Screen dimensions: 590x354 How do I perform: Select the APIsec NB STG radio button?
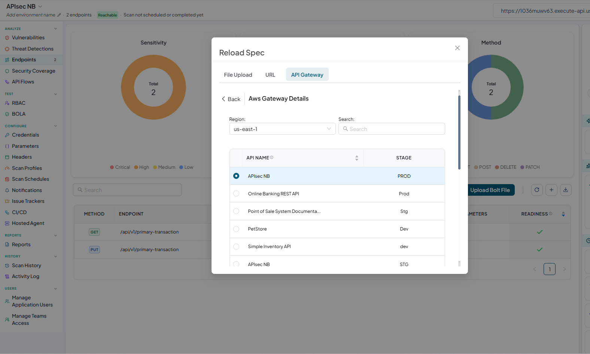click(236, 264)
